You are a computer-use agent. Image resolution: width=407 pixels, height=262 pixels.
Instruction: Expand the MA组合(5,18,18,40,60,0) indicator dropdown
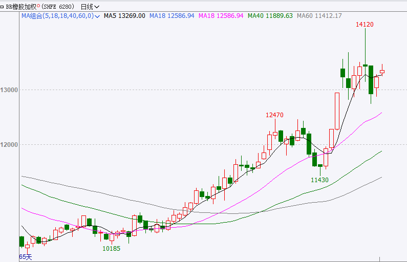(x=98, y=16)
